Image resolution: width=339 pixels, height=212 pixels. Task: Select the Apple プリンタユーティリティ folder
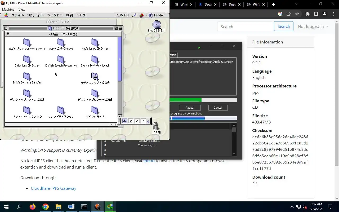point(27,44)
